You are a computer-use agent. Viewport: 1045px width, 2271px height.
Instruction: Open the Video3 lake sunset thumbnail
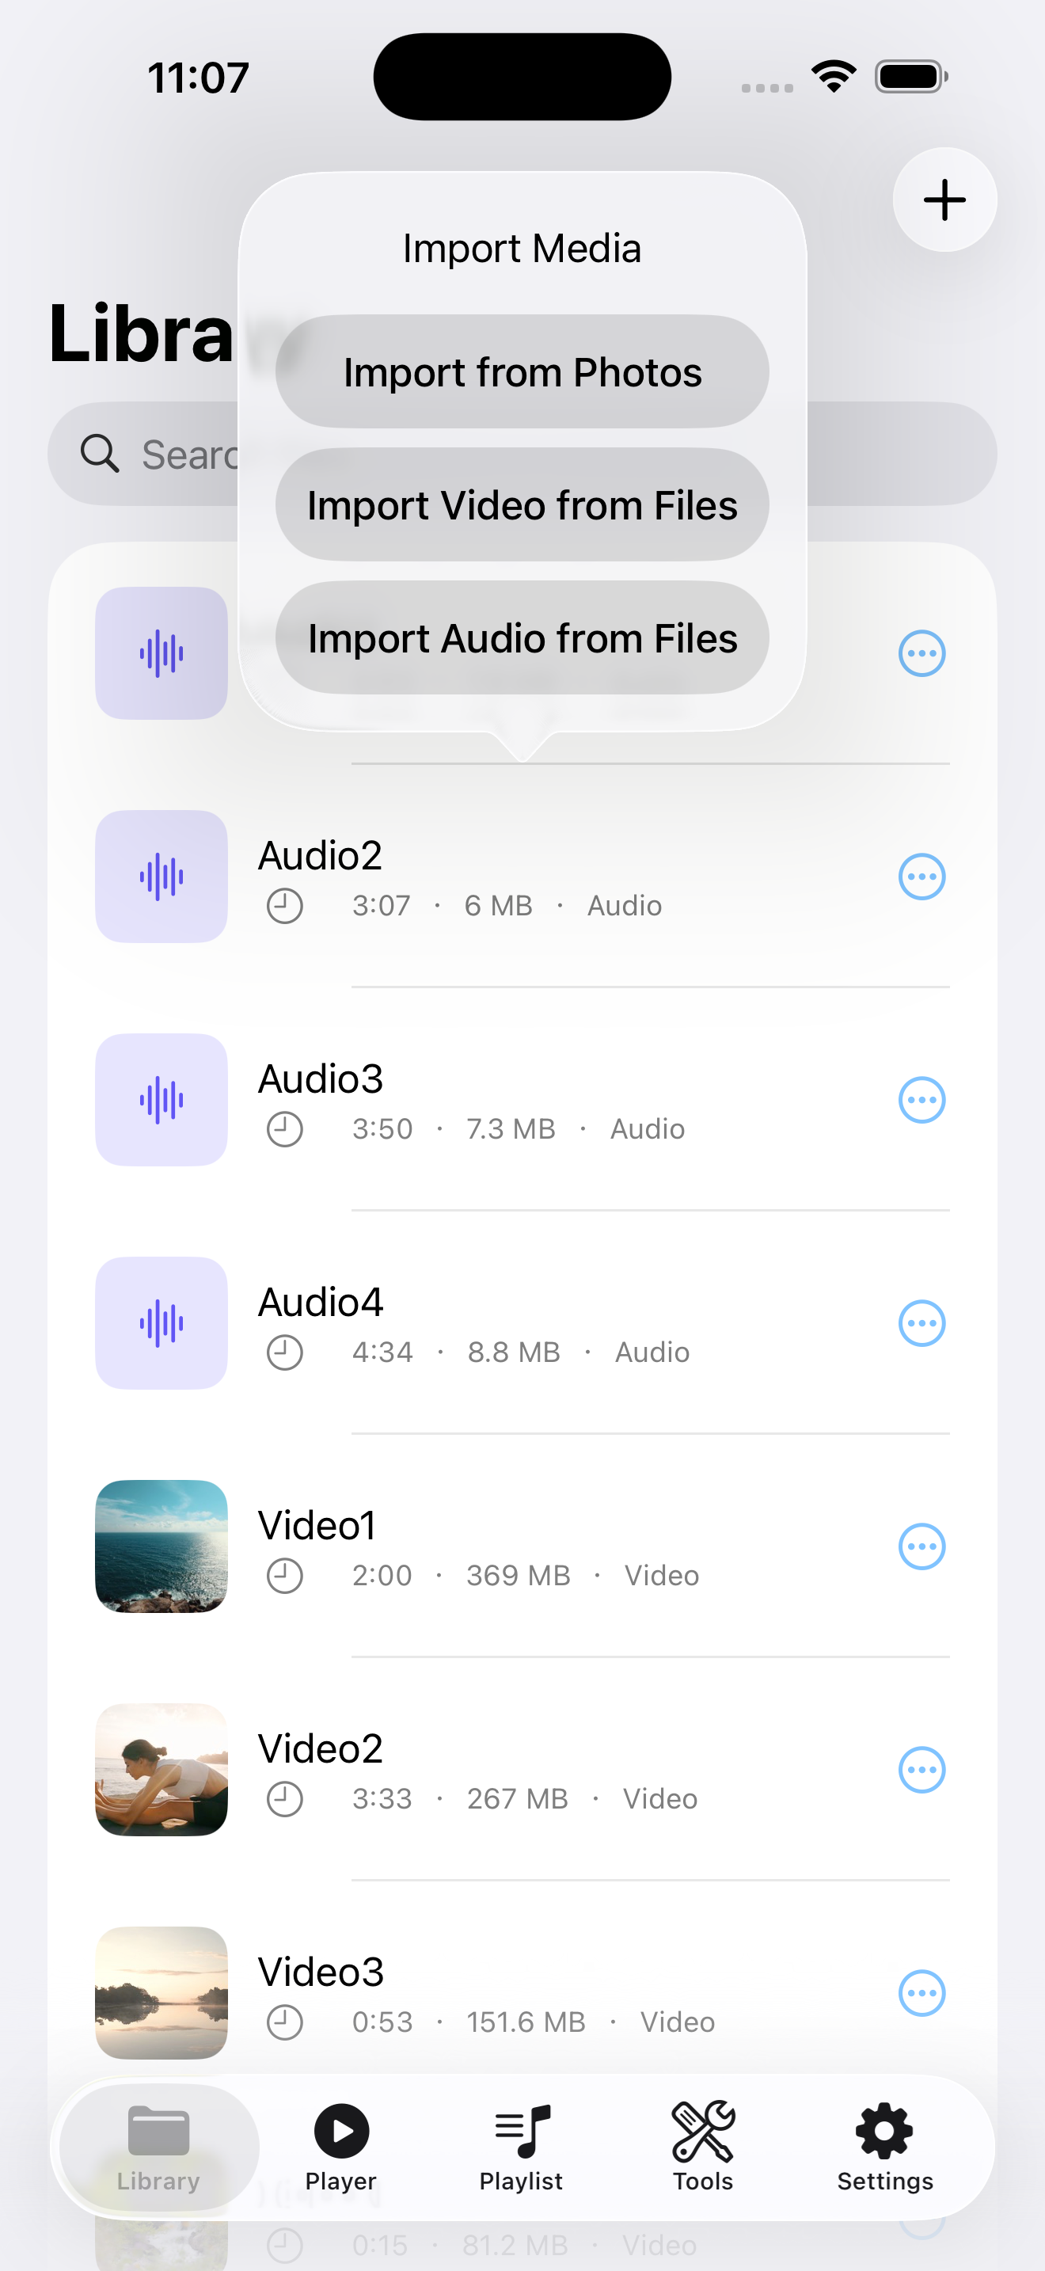161,1992
